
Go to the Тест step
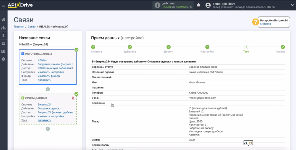(246, 47)
